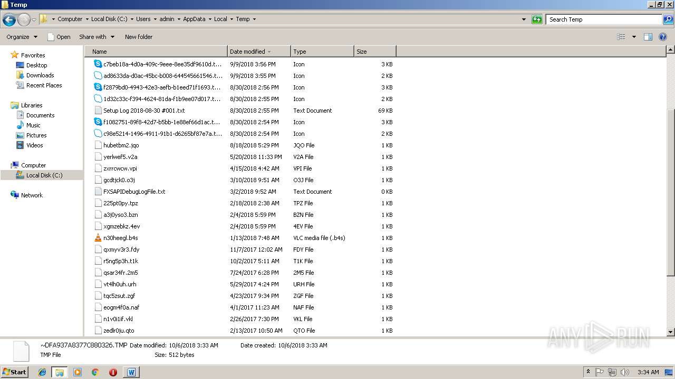Open Downloads in Favorites

tap(40, 75)
